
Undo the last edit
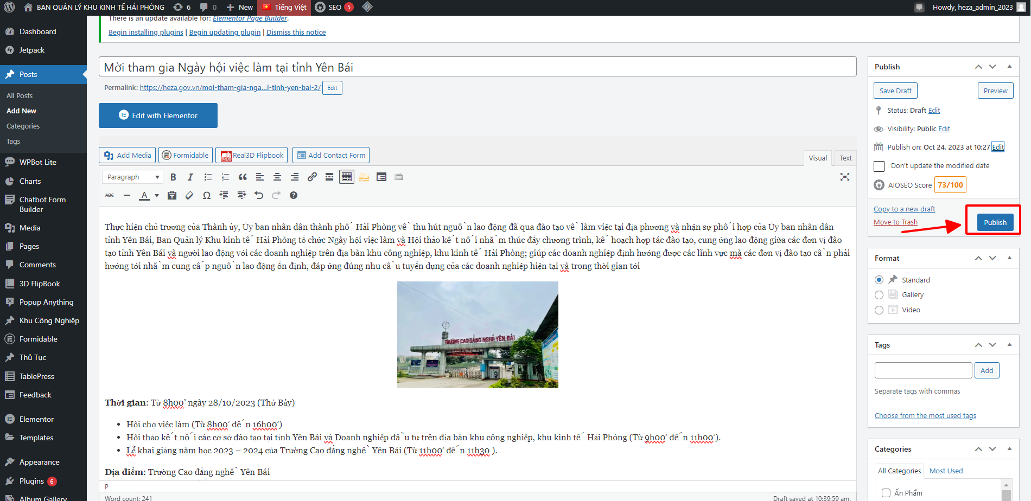tap(259, 196)
